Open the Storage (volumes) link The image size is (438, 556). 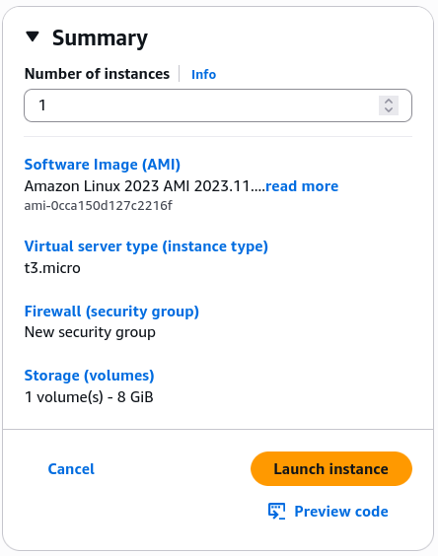click(89, 376)
